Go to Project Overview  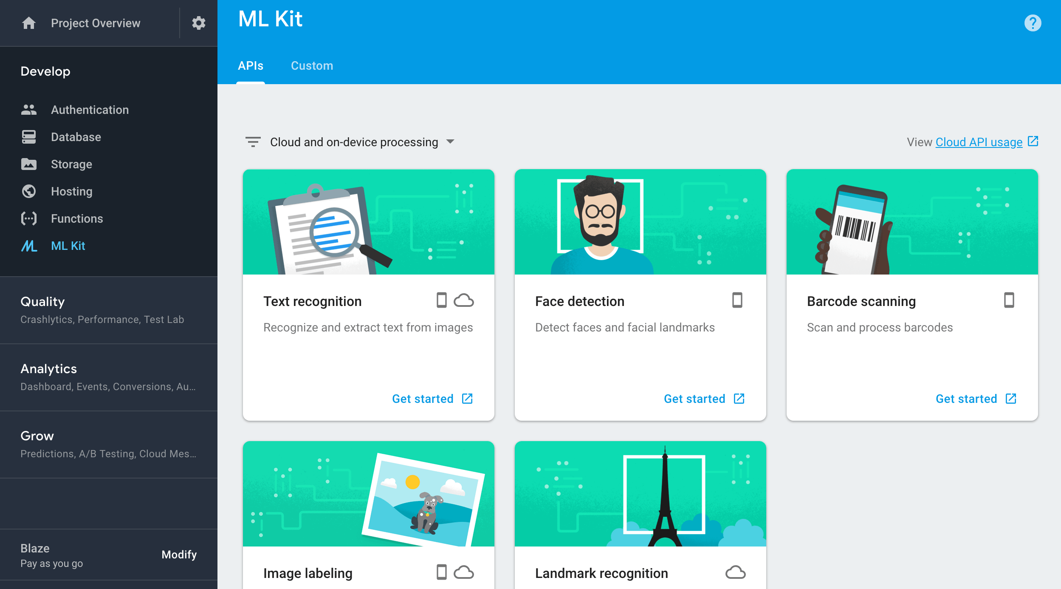tap(96, 23)
